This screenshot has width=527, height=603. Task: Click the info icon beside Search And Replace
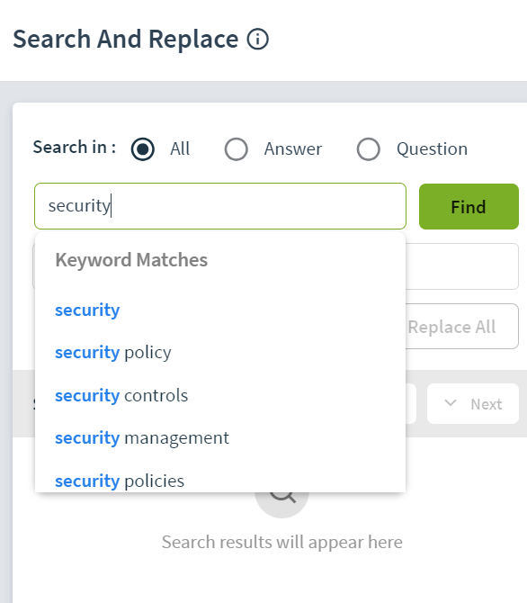257,40
